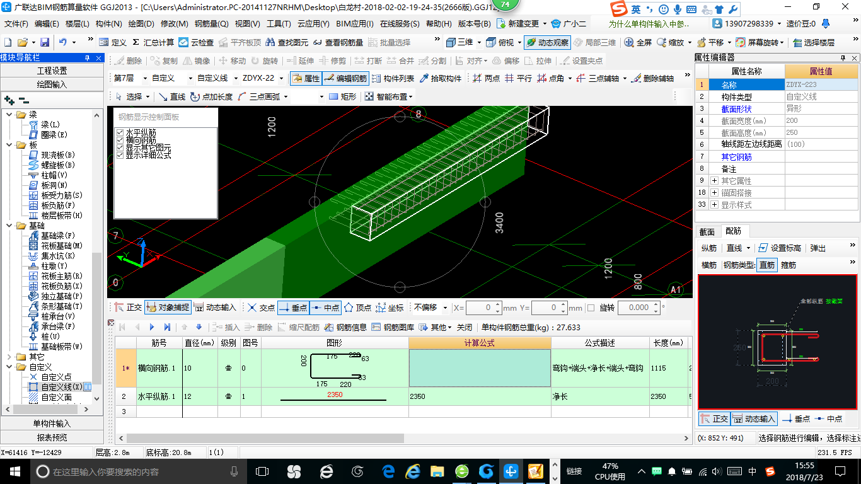The height and width of the screenshot is (484, 861).
Task: Click the Save disk icon in top toolbar
Action: click(x=45, y=42)
